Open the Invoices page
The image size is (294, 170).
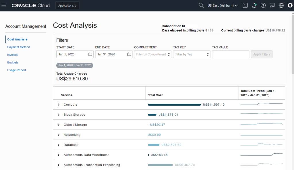[13, 55]
